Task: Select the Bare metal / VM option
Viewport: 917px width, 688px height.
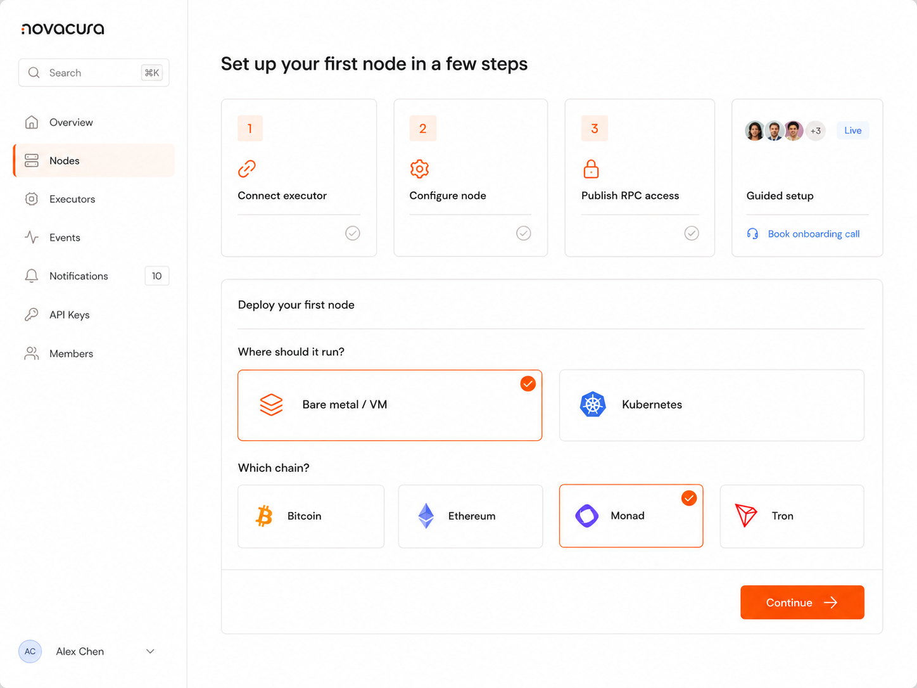Action: coord(389,405)
